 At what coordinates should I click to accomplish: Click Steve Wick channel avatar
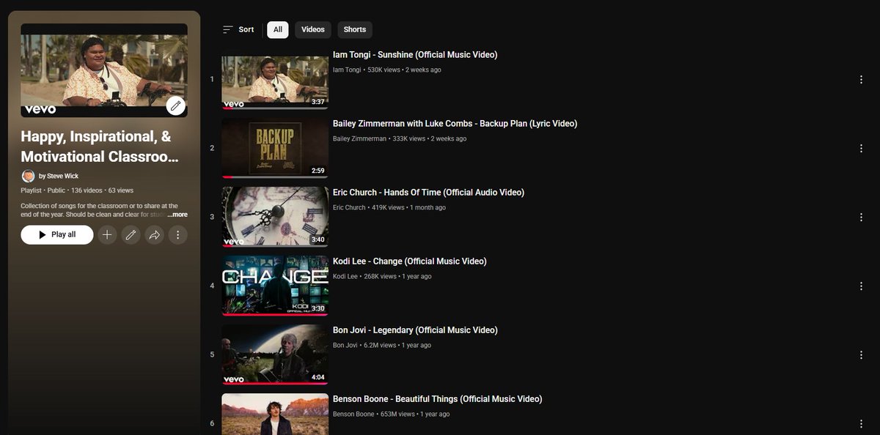tap(28, 176)
